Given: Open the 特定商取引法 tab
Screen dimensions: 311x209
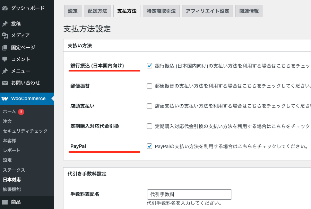Looking at the screenshot, I should point(161,11).
